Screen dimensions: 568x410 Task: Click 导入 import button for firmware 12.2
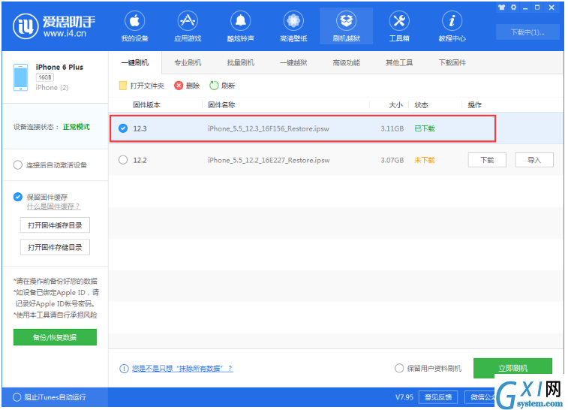[534, 160]
